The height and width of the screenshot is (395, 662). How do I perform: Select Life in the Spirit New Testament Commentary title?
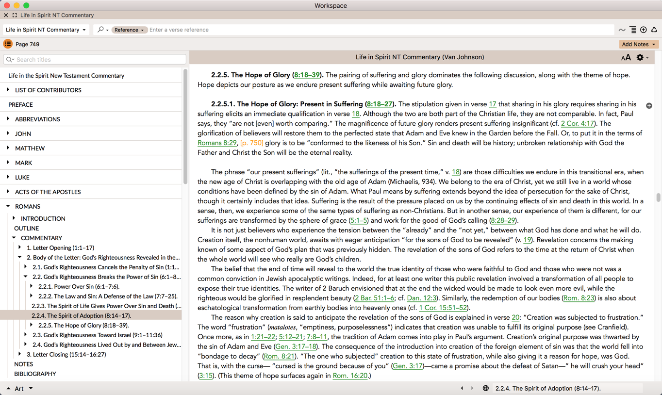66,76
